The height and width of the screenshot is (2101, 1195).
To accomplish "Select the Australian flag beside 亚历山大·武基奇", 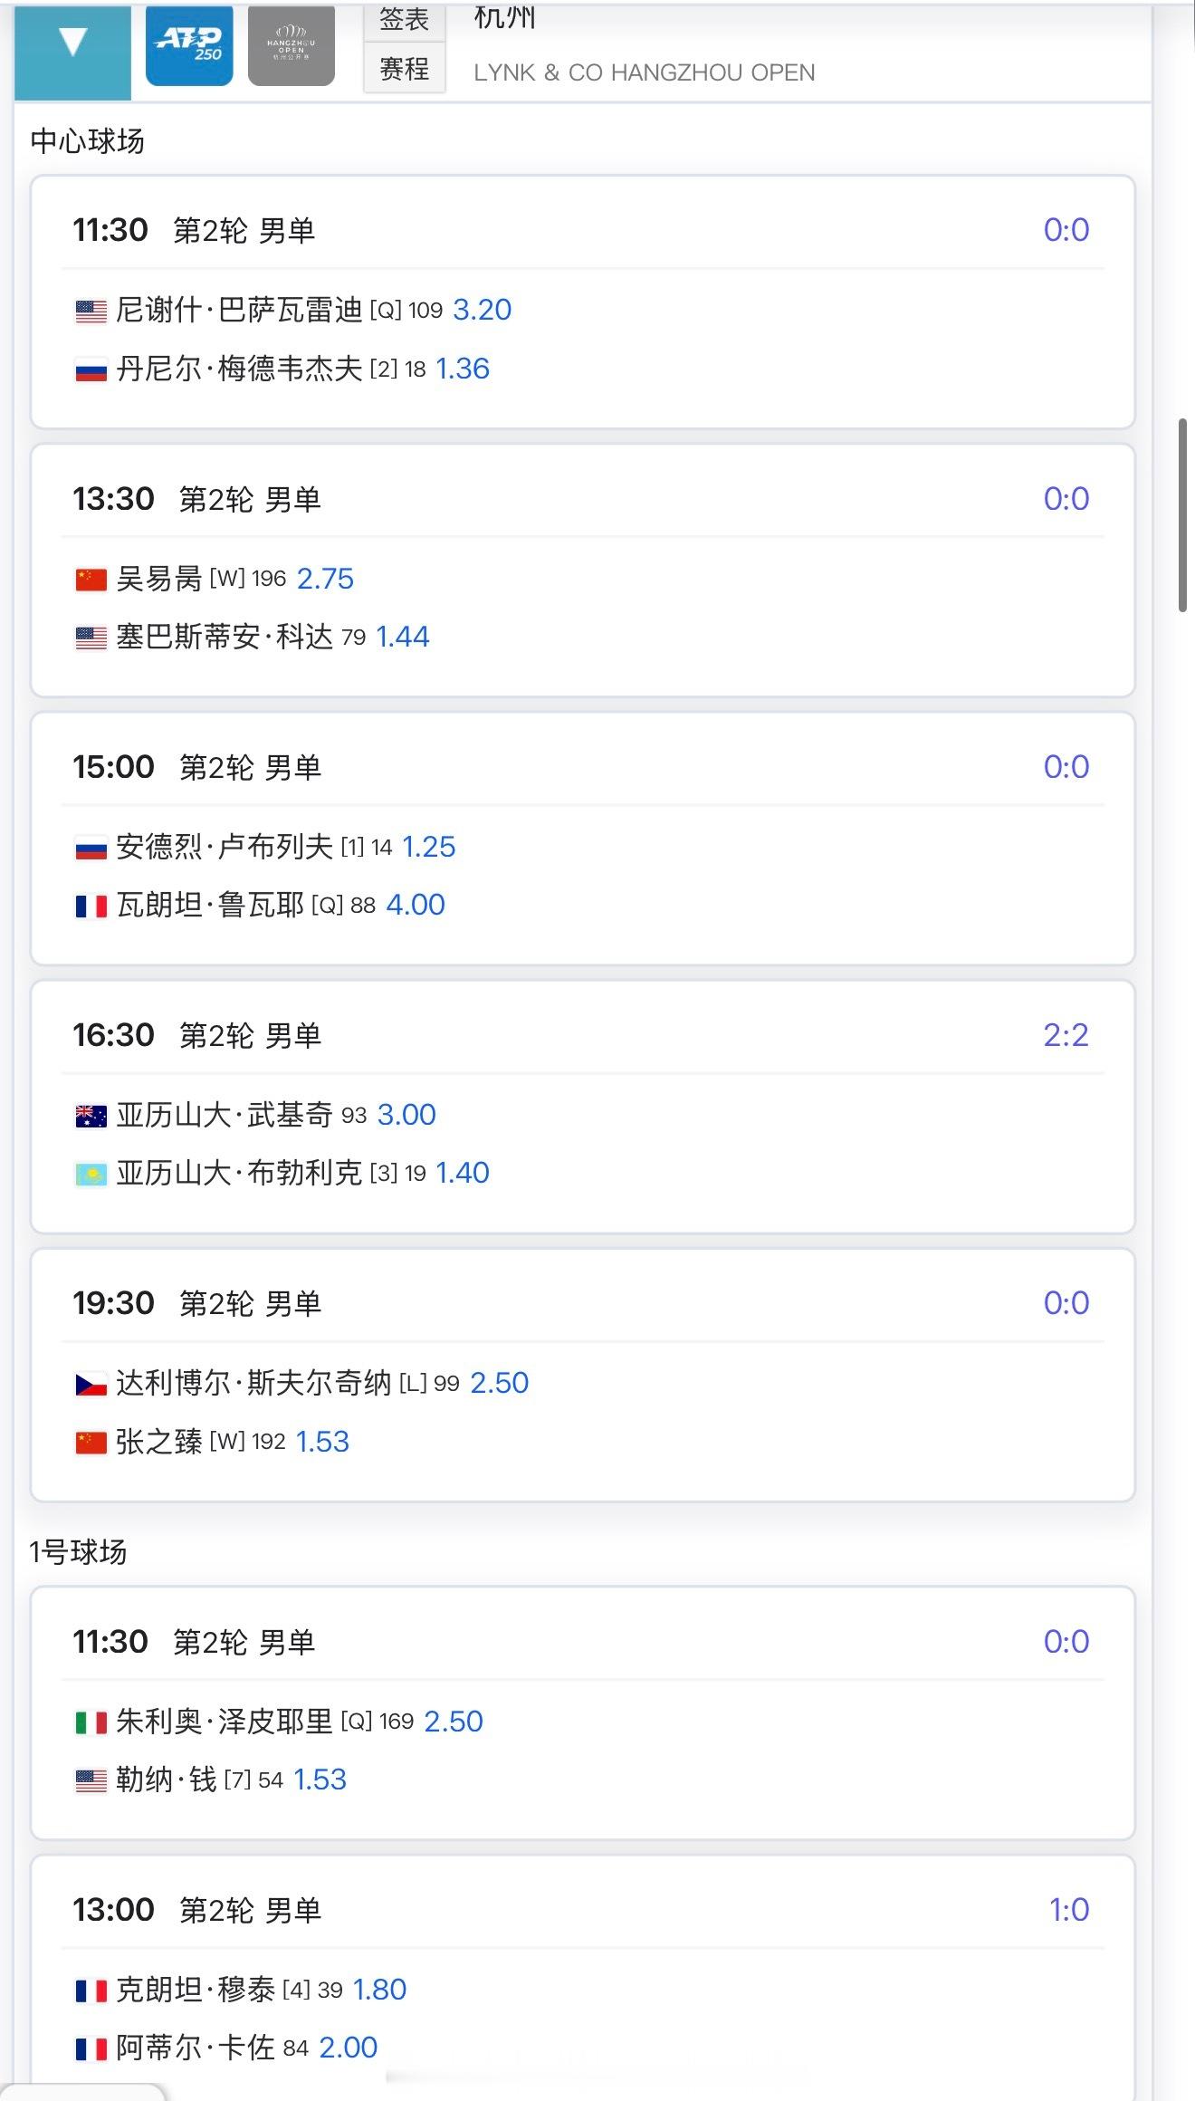I will click(x=91, y=1116).
